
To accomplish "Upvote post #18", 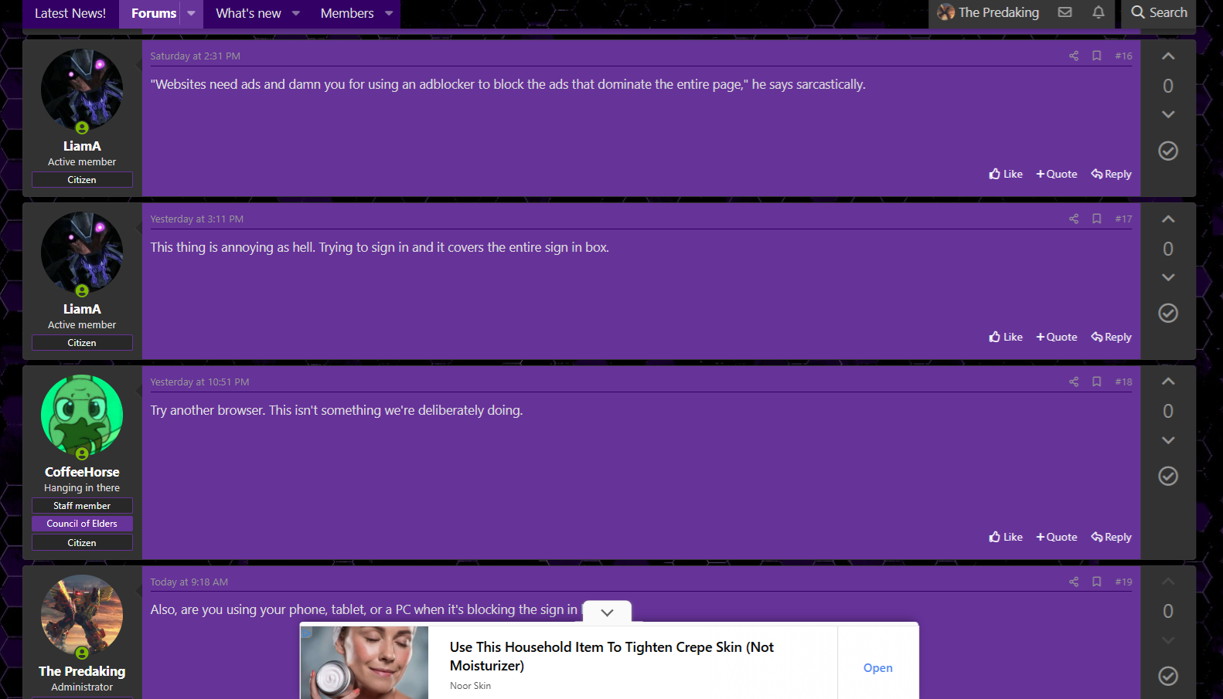I will click(x=1168, y=382).
